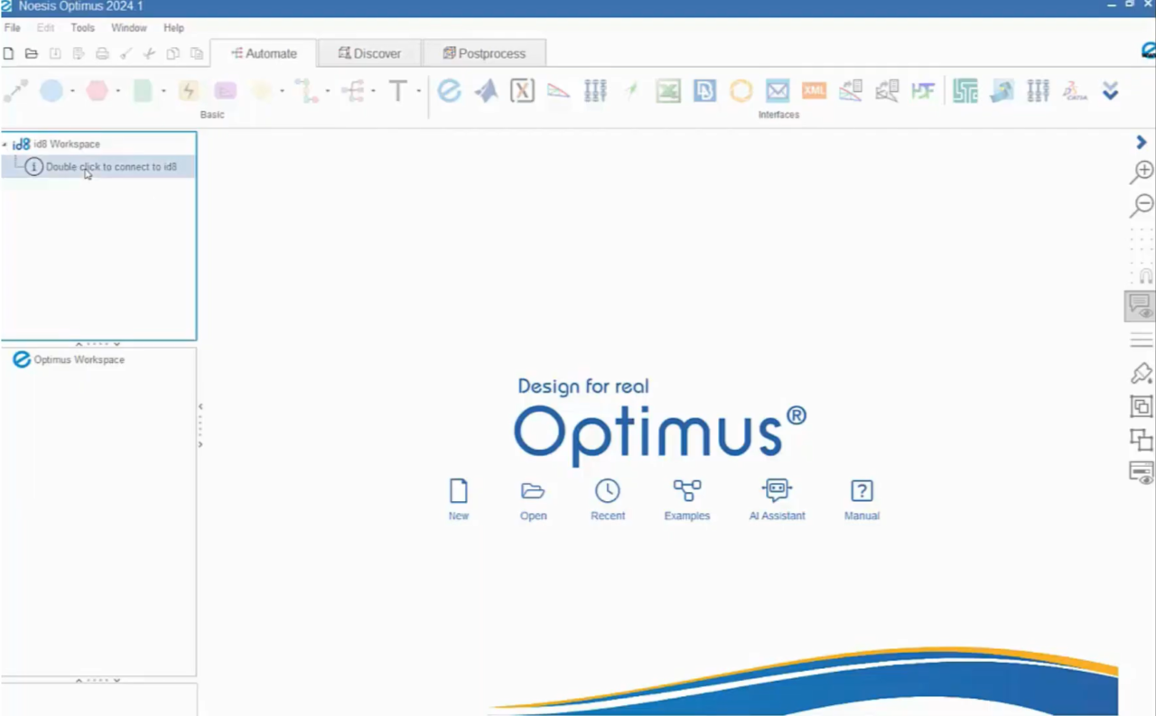Add the Excel interface node

(668, 90)
